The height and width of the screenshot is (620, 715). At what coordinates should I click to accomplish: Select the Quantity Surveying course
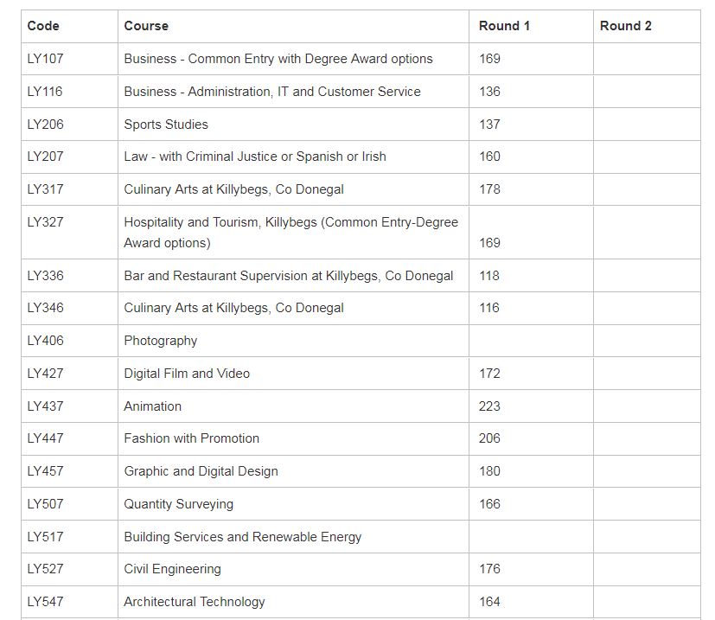point(178,504)
